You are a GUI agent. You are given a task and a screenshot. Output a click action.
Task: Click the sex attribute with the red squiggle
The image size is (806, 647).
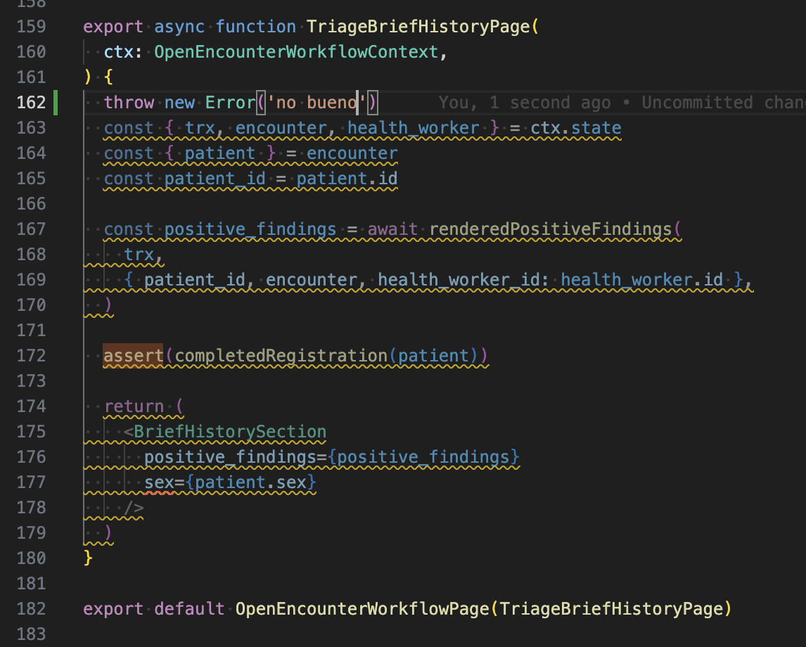click(x=159, y=482)
